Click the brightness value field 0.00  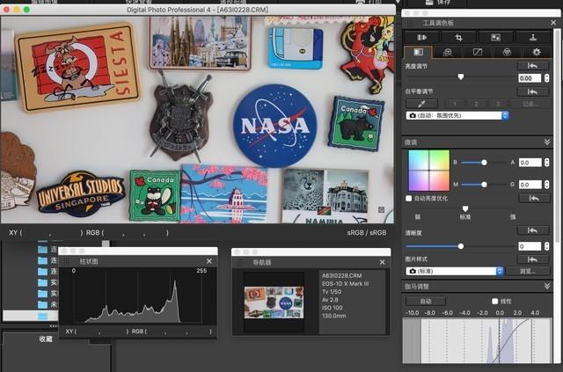tap(530, 78)
